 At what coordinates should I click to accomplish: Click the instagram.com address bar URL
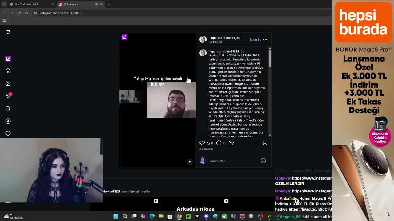(61, 13)
